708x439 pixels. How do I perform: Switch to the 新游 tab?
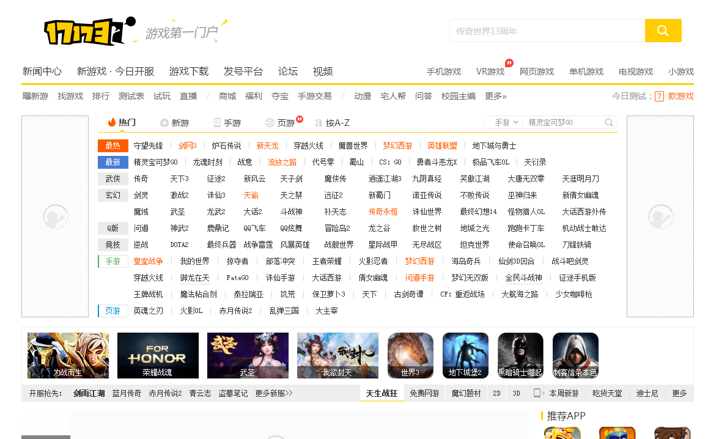[174, 123]
